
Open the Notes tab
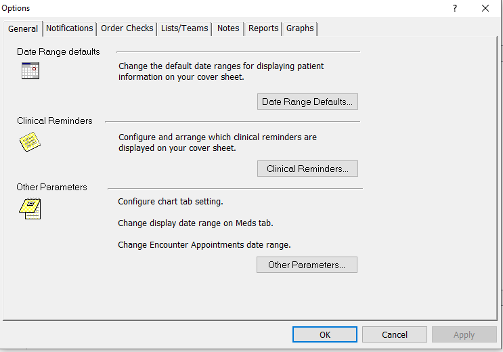pos(228,28)
